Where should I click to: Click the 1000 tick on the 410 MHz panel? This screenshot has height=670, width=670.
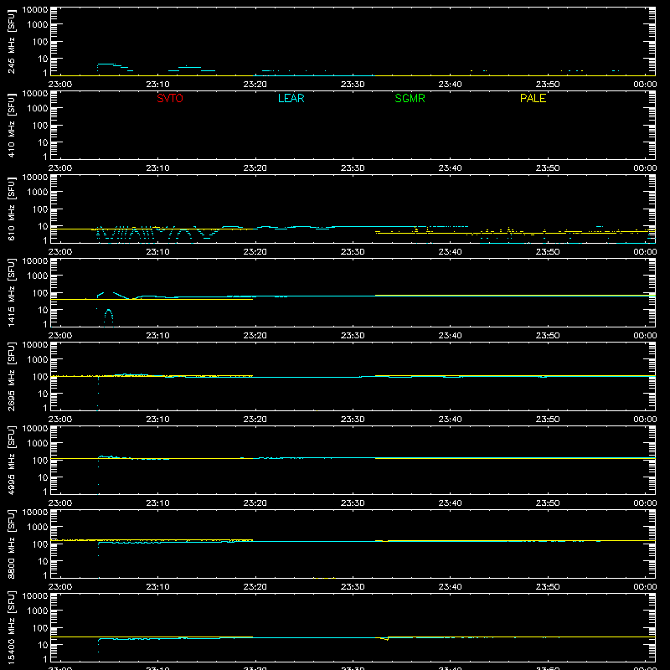coord(38,109)
